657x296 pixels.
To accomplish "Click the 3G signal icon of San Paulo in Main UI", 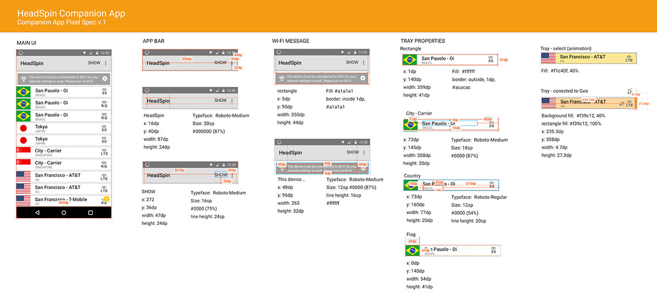I will (104, 92).
